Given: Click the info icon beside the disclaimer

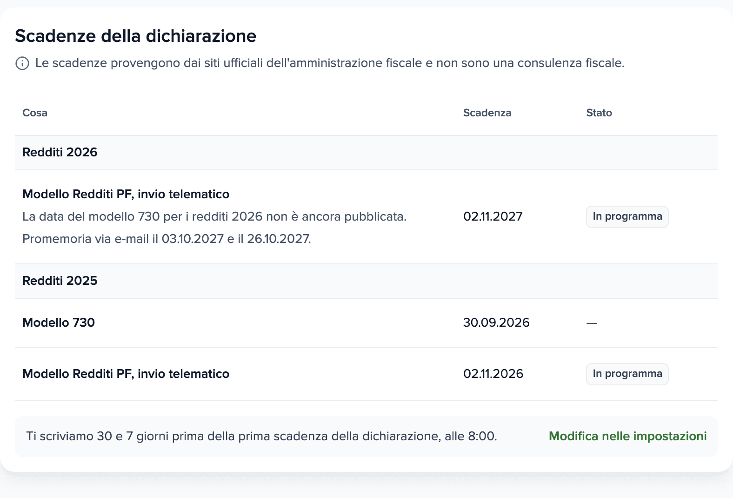Looking at the screenshot, I should (x=22, y=63).
